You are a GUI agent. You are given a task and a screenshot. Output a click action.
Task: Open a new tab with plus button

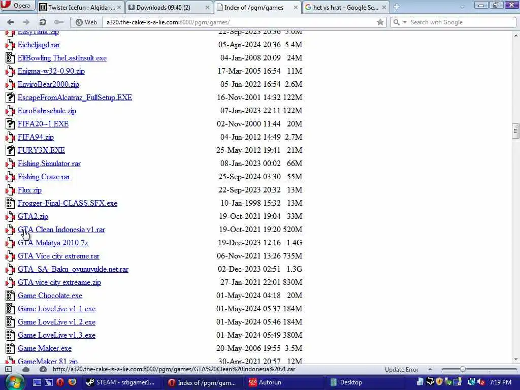coord(397,7)
